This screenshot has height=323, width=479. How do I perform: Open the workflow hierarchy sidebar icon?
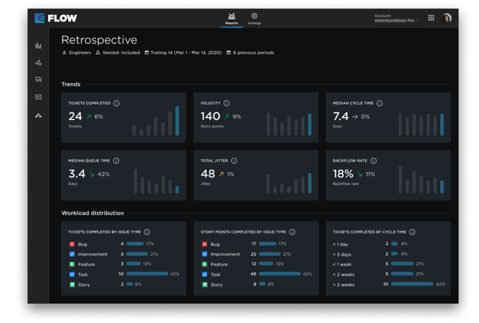39,62
